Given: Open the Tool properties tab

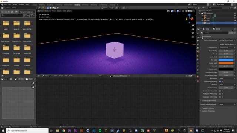Looking at the screenshot, I should (198, 33).
